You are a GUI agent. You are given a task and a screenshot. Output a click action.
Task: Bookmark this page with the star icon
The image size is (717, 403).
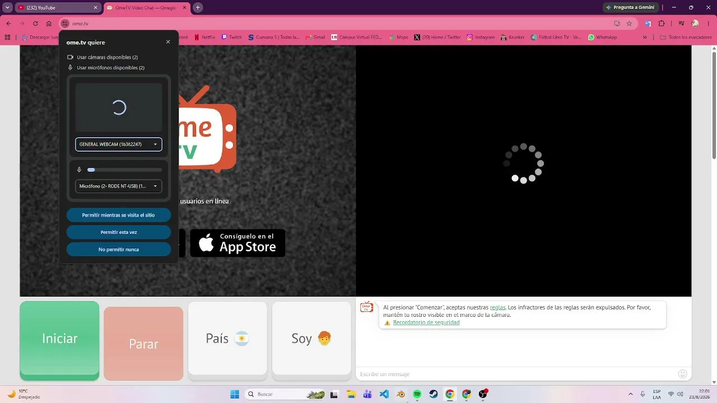click(x=629, y=24)
